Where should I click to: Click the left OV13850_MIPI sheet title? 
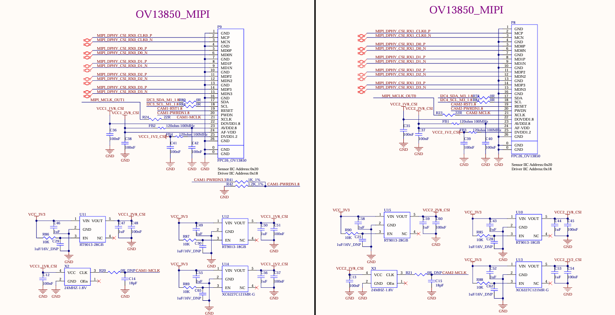tap(173, 14)
